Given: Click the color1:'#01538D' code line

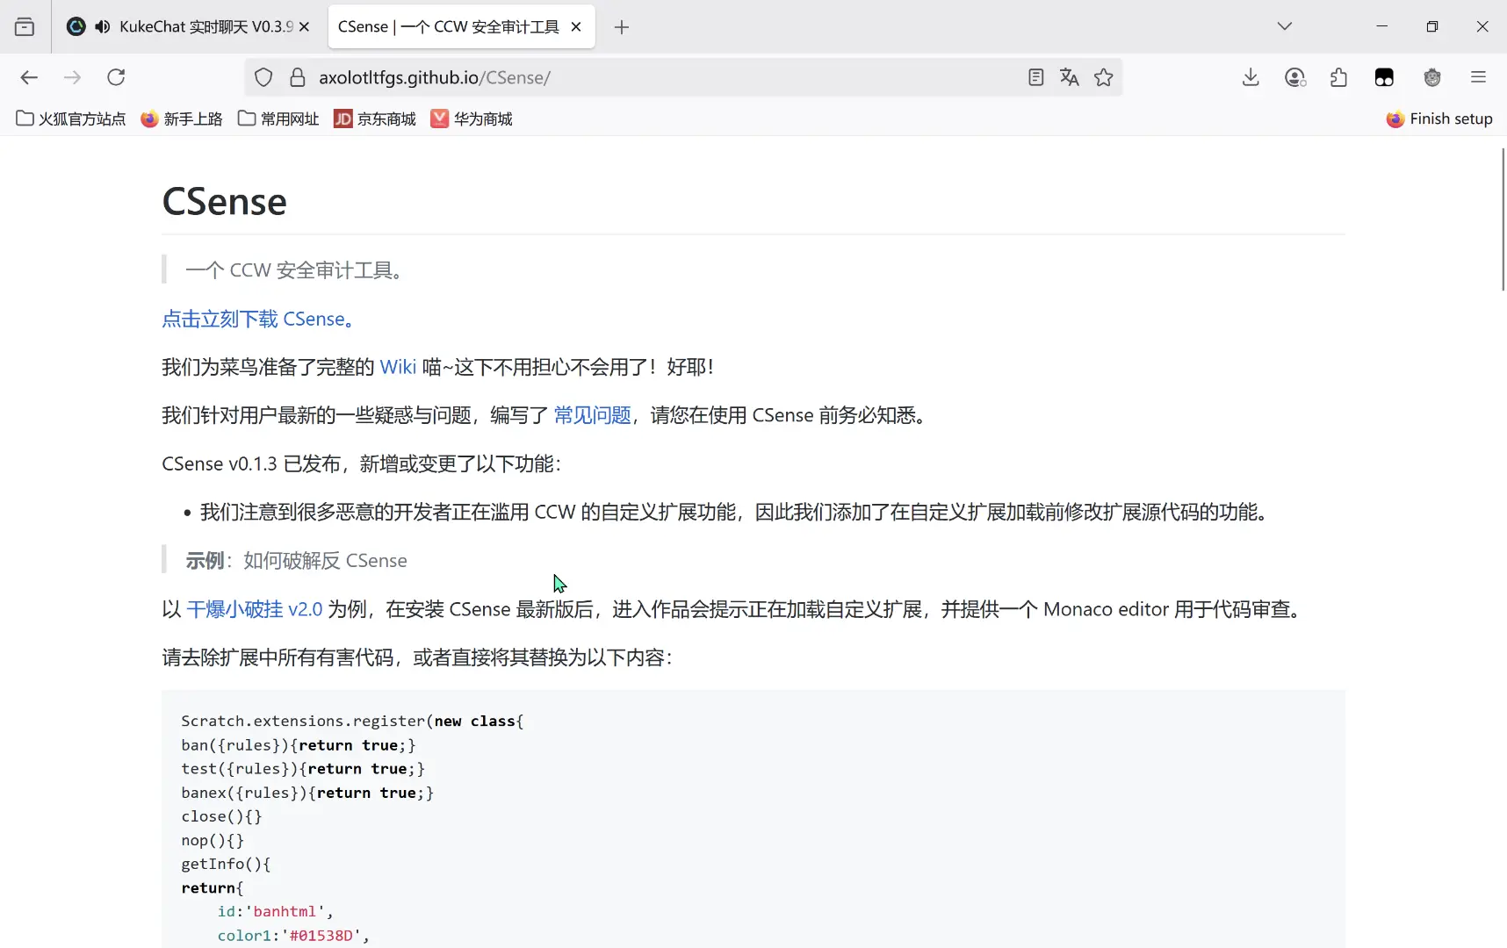Looking at the screenshot, I should pos(294,936).
